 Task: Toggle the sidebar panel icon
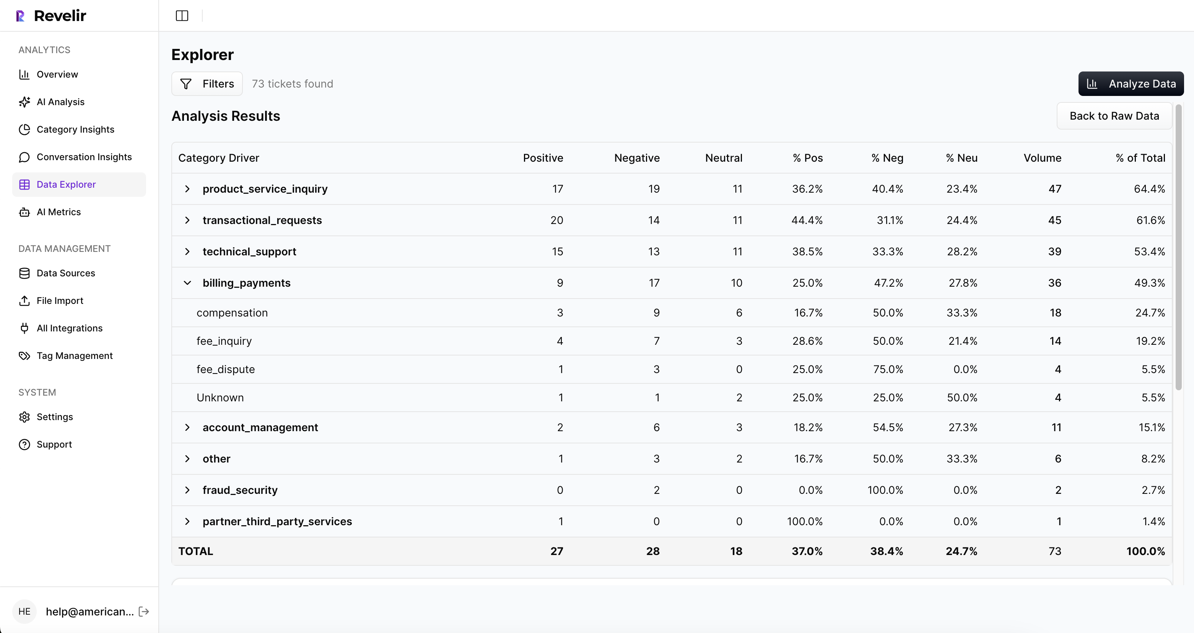click(x=182, y=16)
